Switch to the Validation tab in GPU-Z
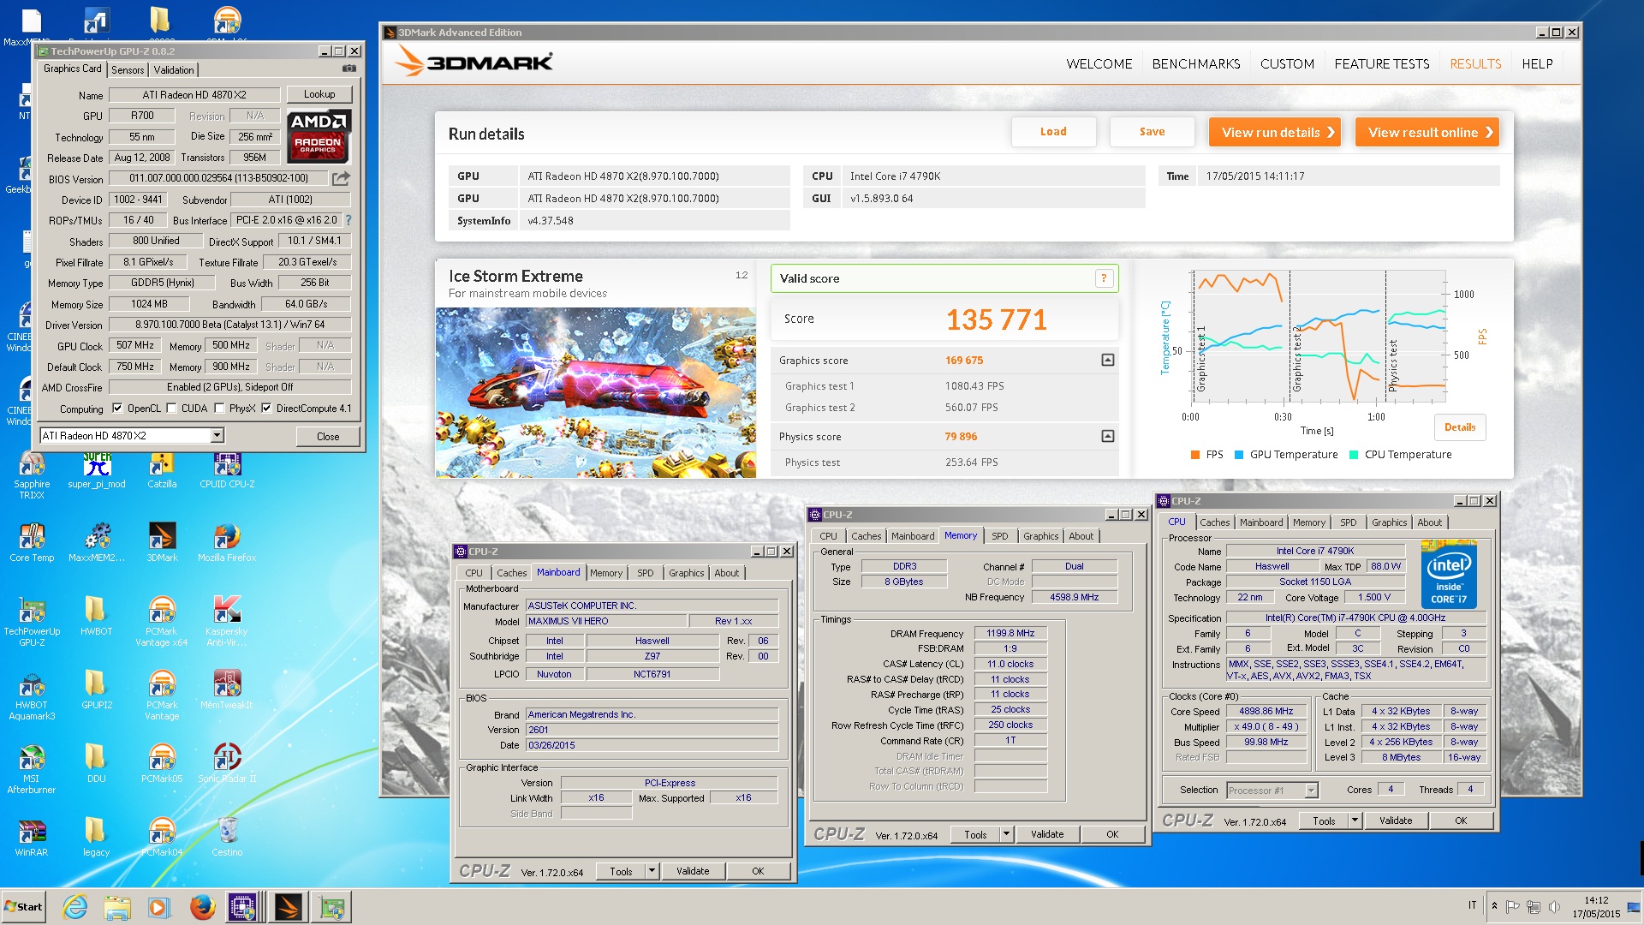The width and height of the screenshot is (1644, 925). point(174,70)
